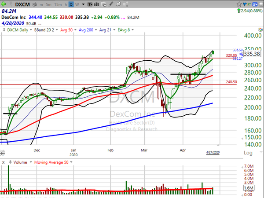This screenshot has height=198, width=264.
Task: Click the star favorite icon
Action: pos(239,4)
